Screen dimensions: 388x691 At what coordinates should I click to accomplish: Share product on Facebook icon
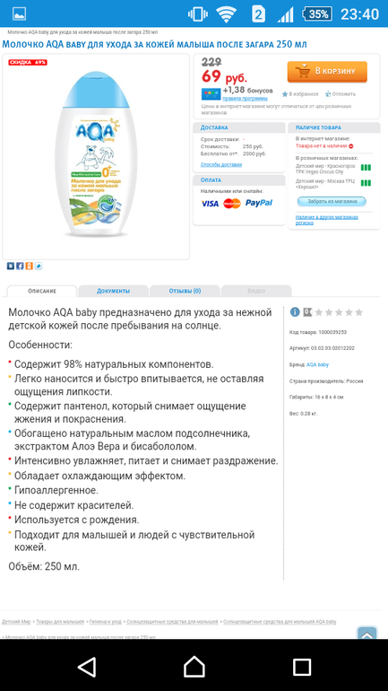coord(20,266)
